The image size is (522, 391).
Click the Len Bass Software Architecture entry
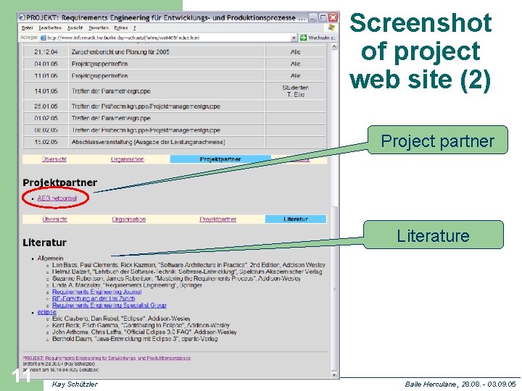(188, 265)
